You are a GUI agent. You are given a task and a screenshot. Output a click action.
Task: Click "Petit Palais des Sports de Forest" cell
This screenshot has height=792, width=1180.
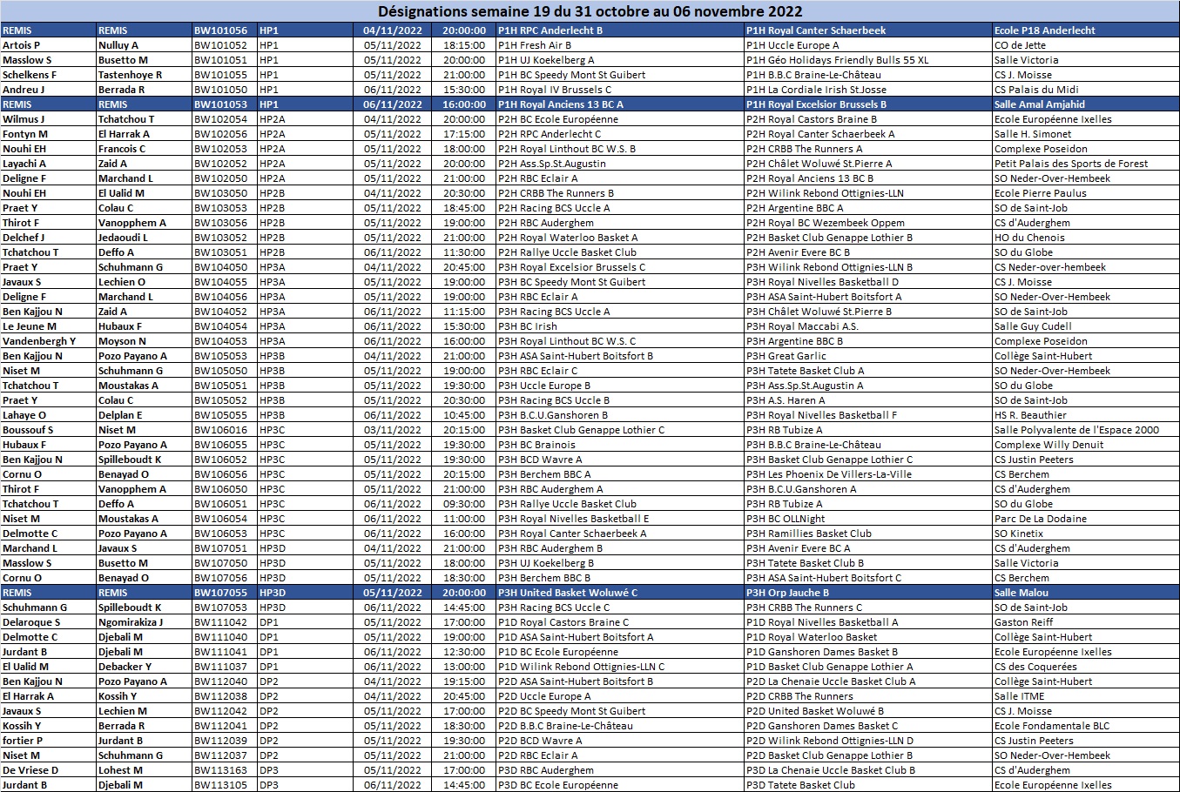tap(1070, 164)
